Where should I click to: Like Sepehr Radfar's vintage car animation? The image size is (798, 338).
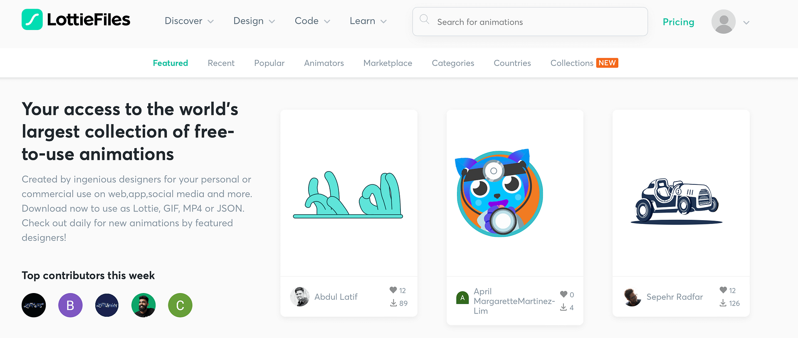[x=722, y=290]
